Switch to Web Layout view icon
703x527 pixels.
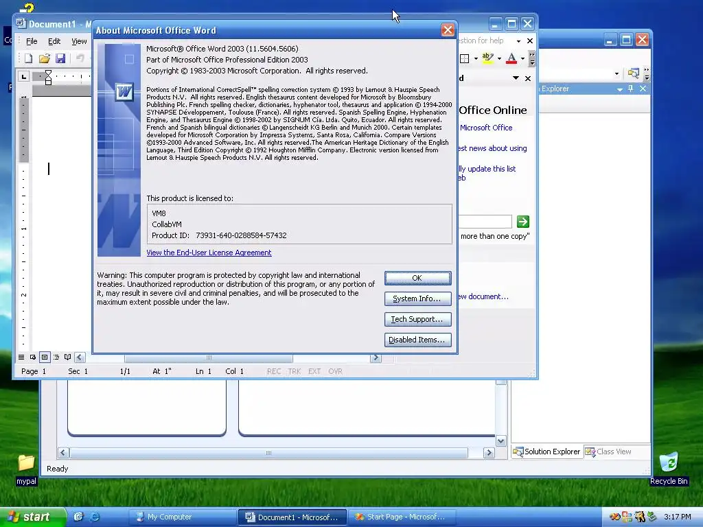[33, 357]
